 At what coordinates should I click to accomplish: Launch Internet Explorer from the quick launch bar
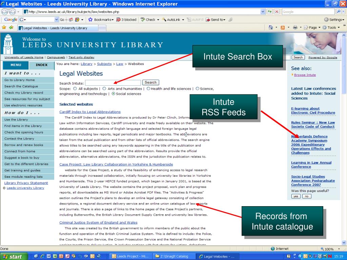[x=42, y=257]
